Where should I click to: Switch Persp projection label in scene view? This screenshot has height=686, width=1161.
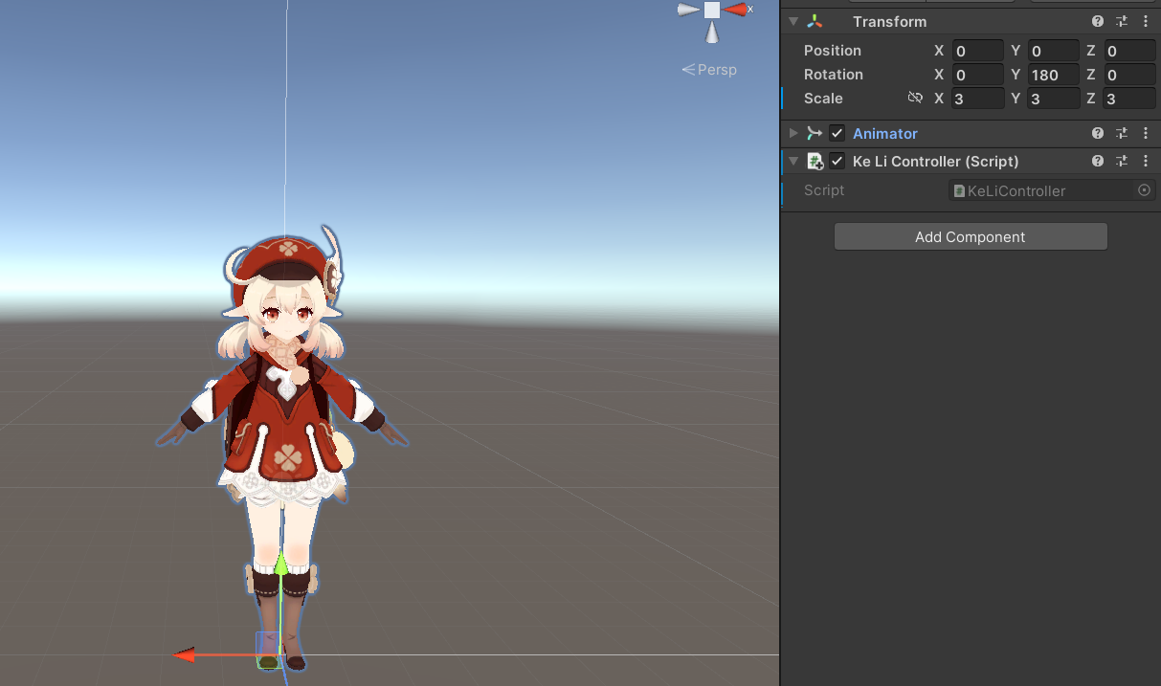click(x=709, y=70)
